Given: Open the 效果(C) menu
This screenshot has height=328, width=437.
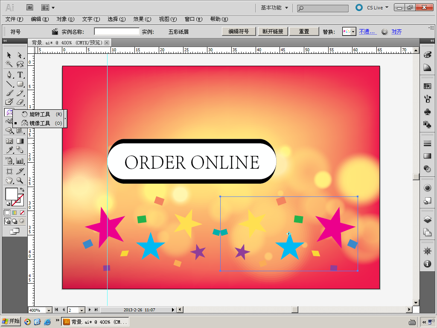Looking at the screenshot, I should 142,19.
